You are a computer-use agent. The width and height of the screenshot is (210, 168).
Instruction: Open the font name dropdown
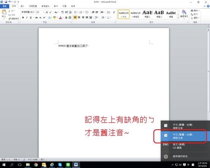click(35, 12)
